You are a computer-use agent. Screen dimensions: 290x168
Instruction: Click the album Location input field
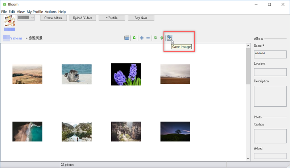click(270, 72)
